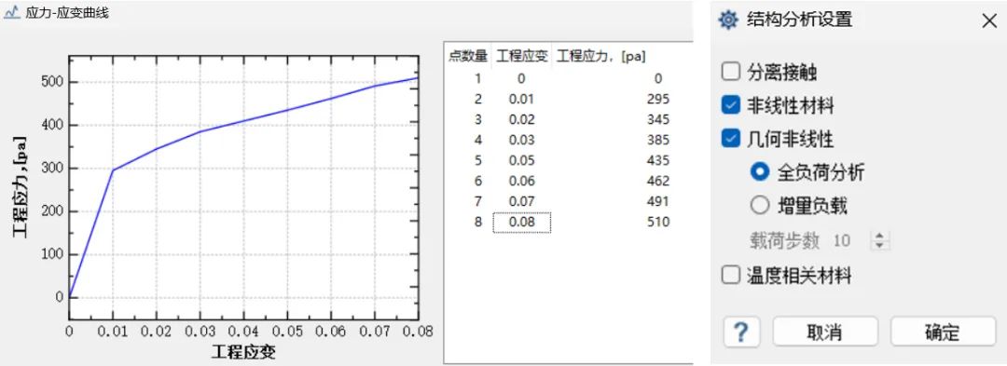Select the strain cell 0.03 in row 4
The width and height of the screenshot is (1007, 366).
521,140
